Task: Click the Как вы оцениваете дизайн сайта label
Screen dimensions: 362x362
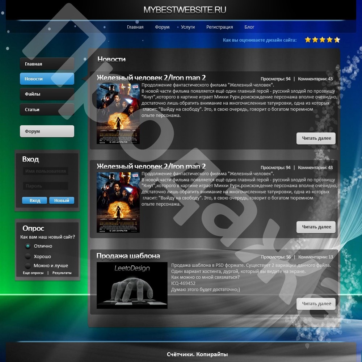Action: pos(260,40)
